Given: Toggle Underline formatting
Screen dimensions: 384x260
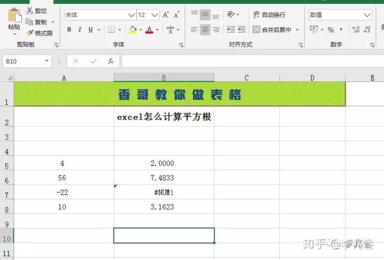Looking at the screenshot, I should pos(91,30).
